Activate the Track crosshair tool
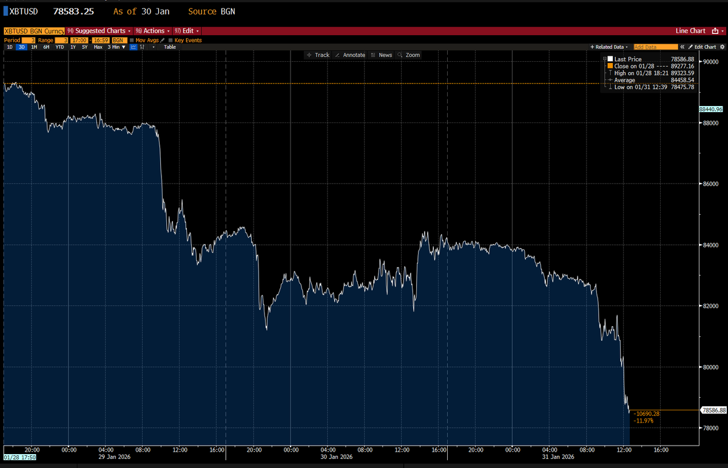The image size is (728, 468). [318, 55]
